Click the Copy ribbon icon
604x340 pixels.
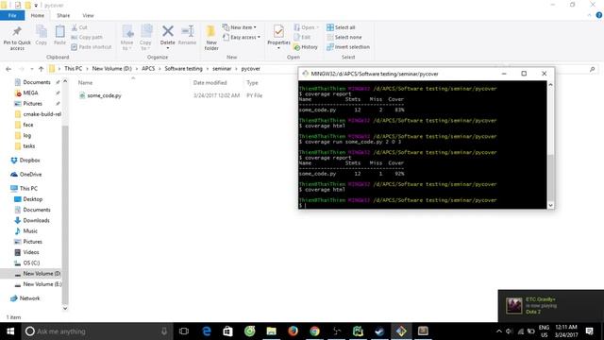41,31
